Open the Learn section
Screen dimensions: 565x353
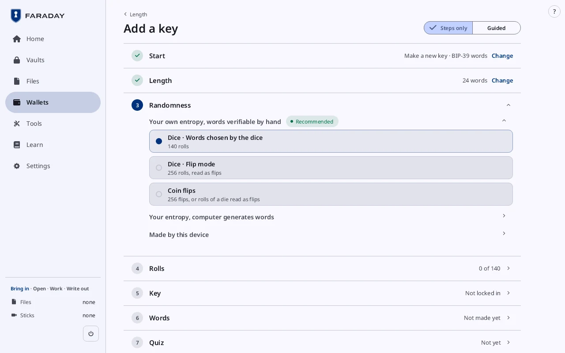click(53, 145)
